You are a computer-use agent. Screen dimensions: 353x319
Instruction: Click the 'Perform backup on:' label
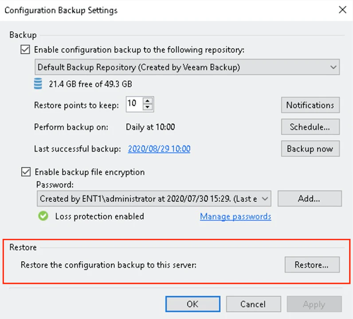pos(71,127)
